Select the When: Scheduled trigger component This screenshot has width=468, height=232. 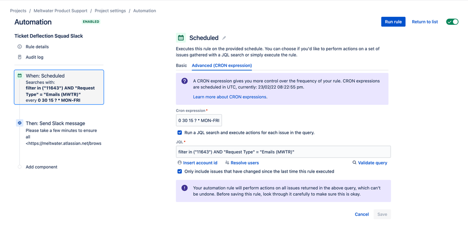click(59, 87)
